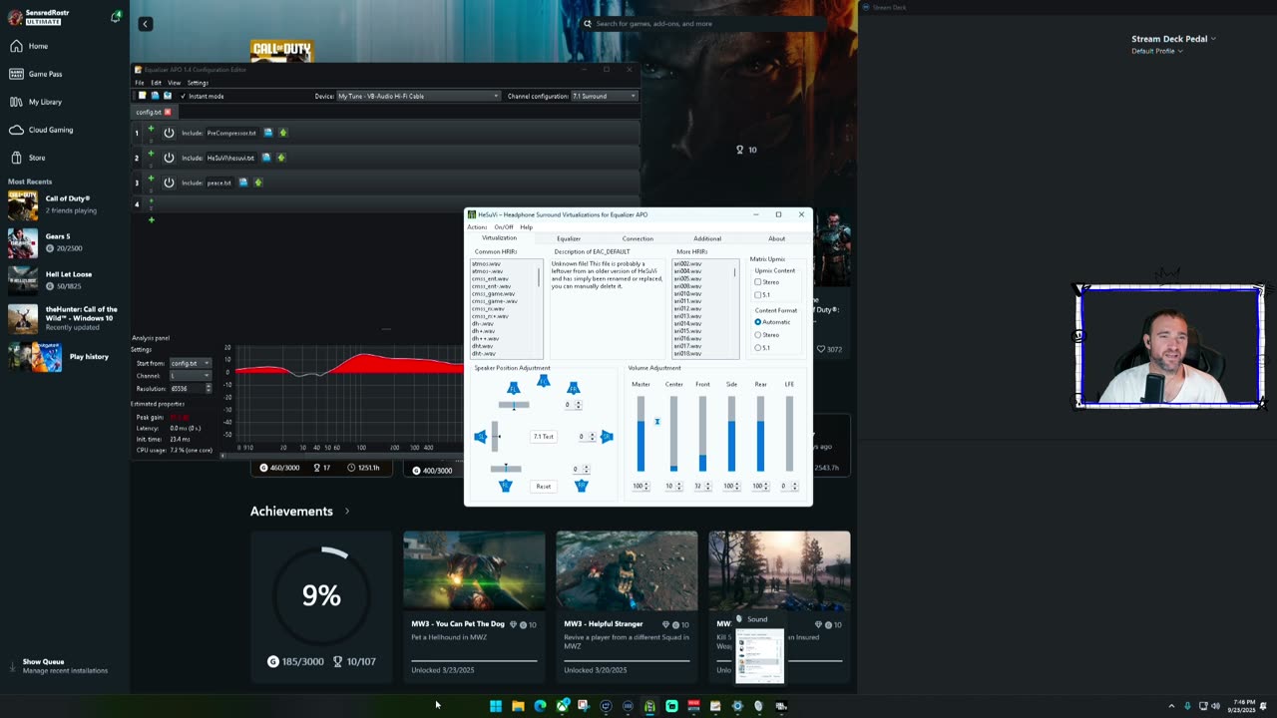Adjust the LFE volume slider in HeSuVi
The width and height of the screenshot is (1277, 718).
click(x=789, y=434)
